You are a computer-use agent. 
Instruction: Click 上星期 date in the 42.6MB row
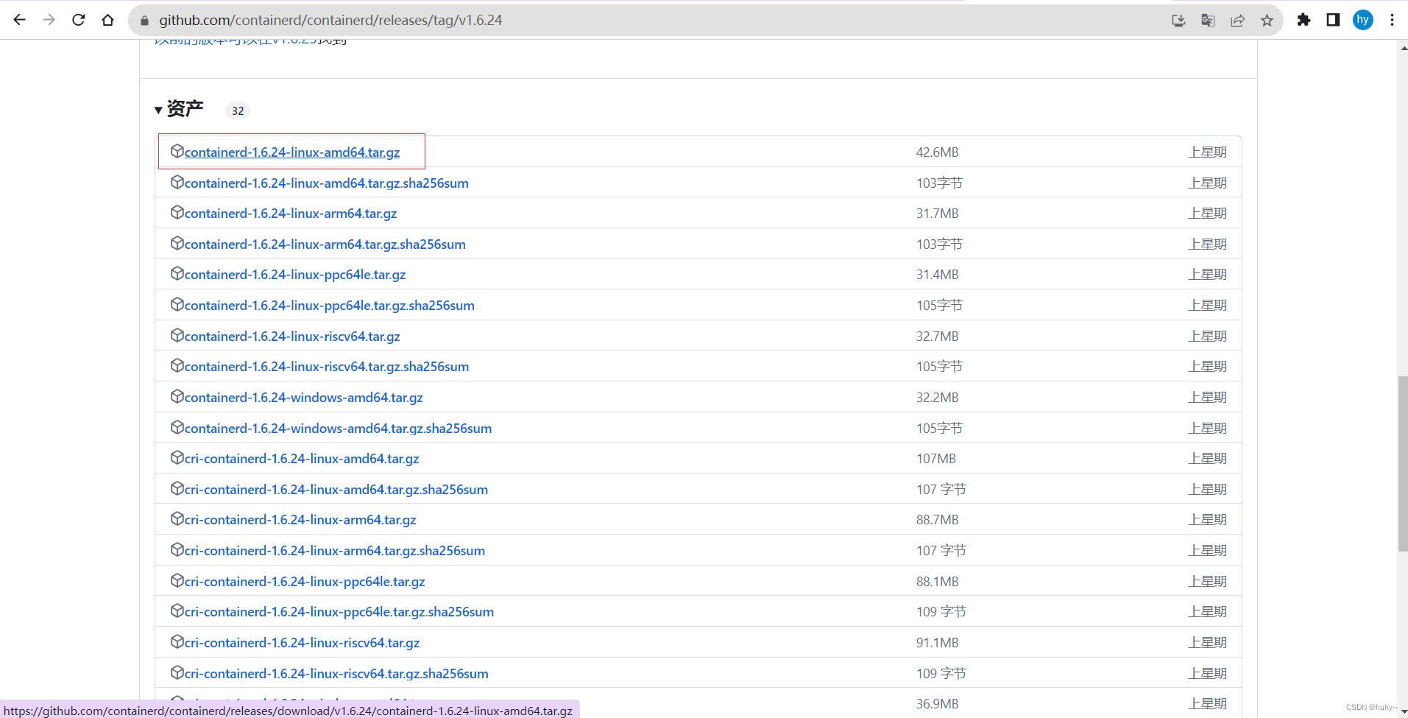point(1208,152)
